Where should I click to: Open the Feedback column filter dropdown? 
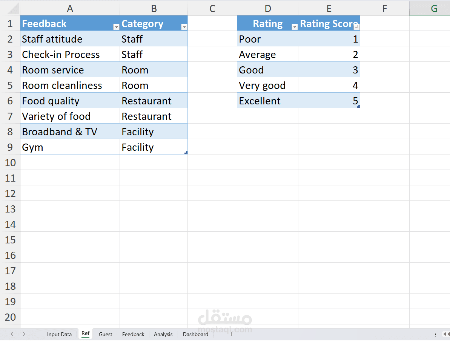tap(116, 27)
